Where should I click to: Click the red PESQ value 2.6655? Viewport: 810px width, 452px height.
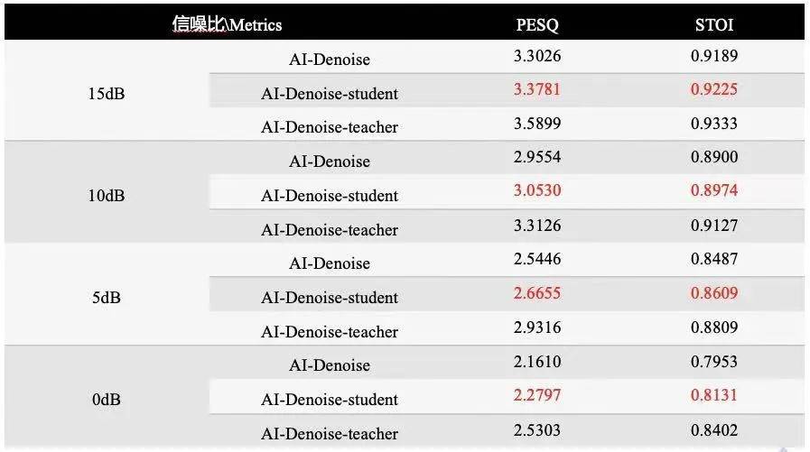[x=537, y=293]
